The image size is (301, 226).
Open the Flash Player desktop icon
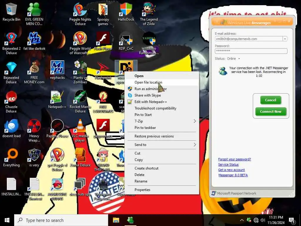103,41
